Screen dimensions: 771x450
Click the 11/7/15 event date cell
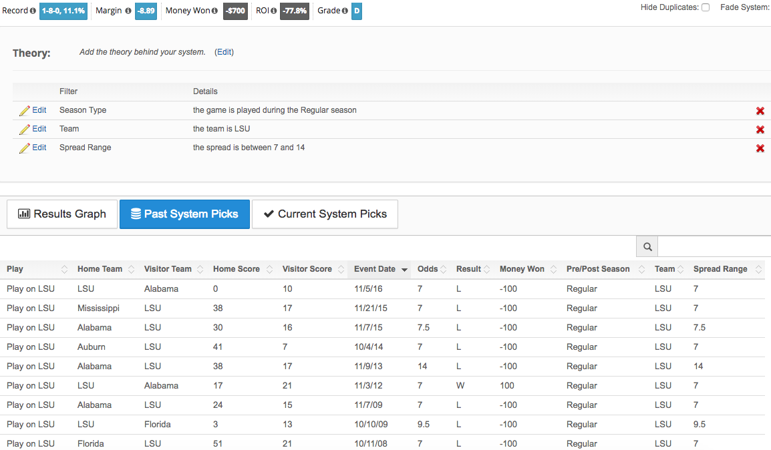[368, 328]
